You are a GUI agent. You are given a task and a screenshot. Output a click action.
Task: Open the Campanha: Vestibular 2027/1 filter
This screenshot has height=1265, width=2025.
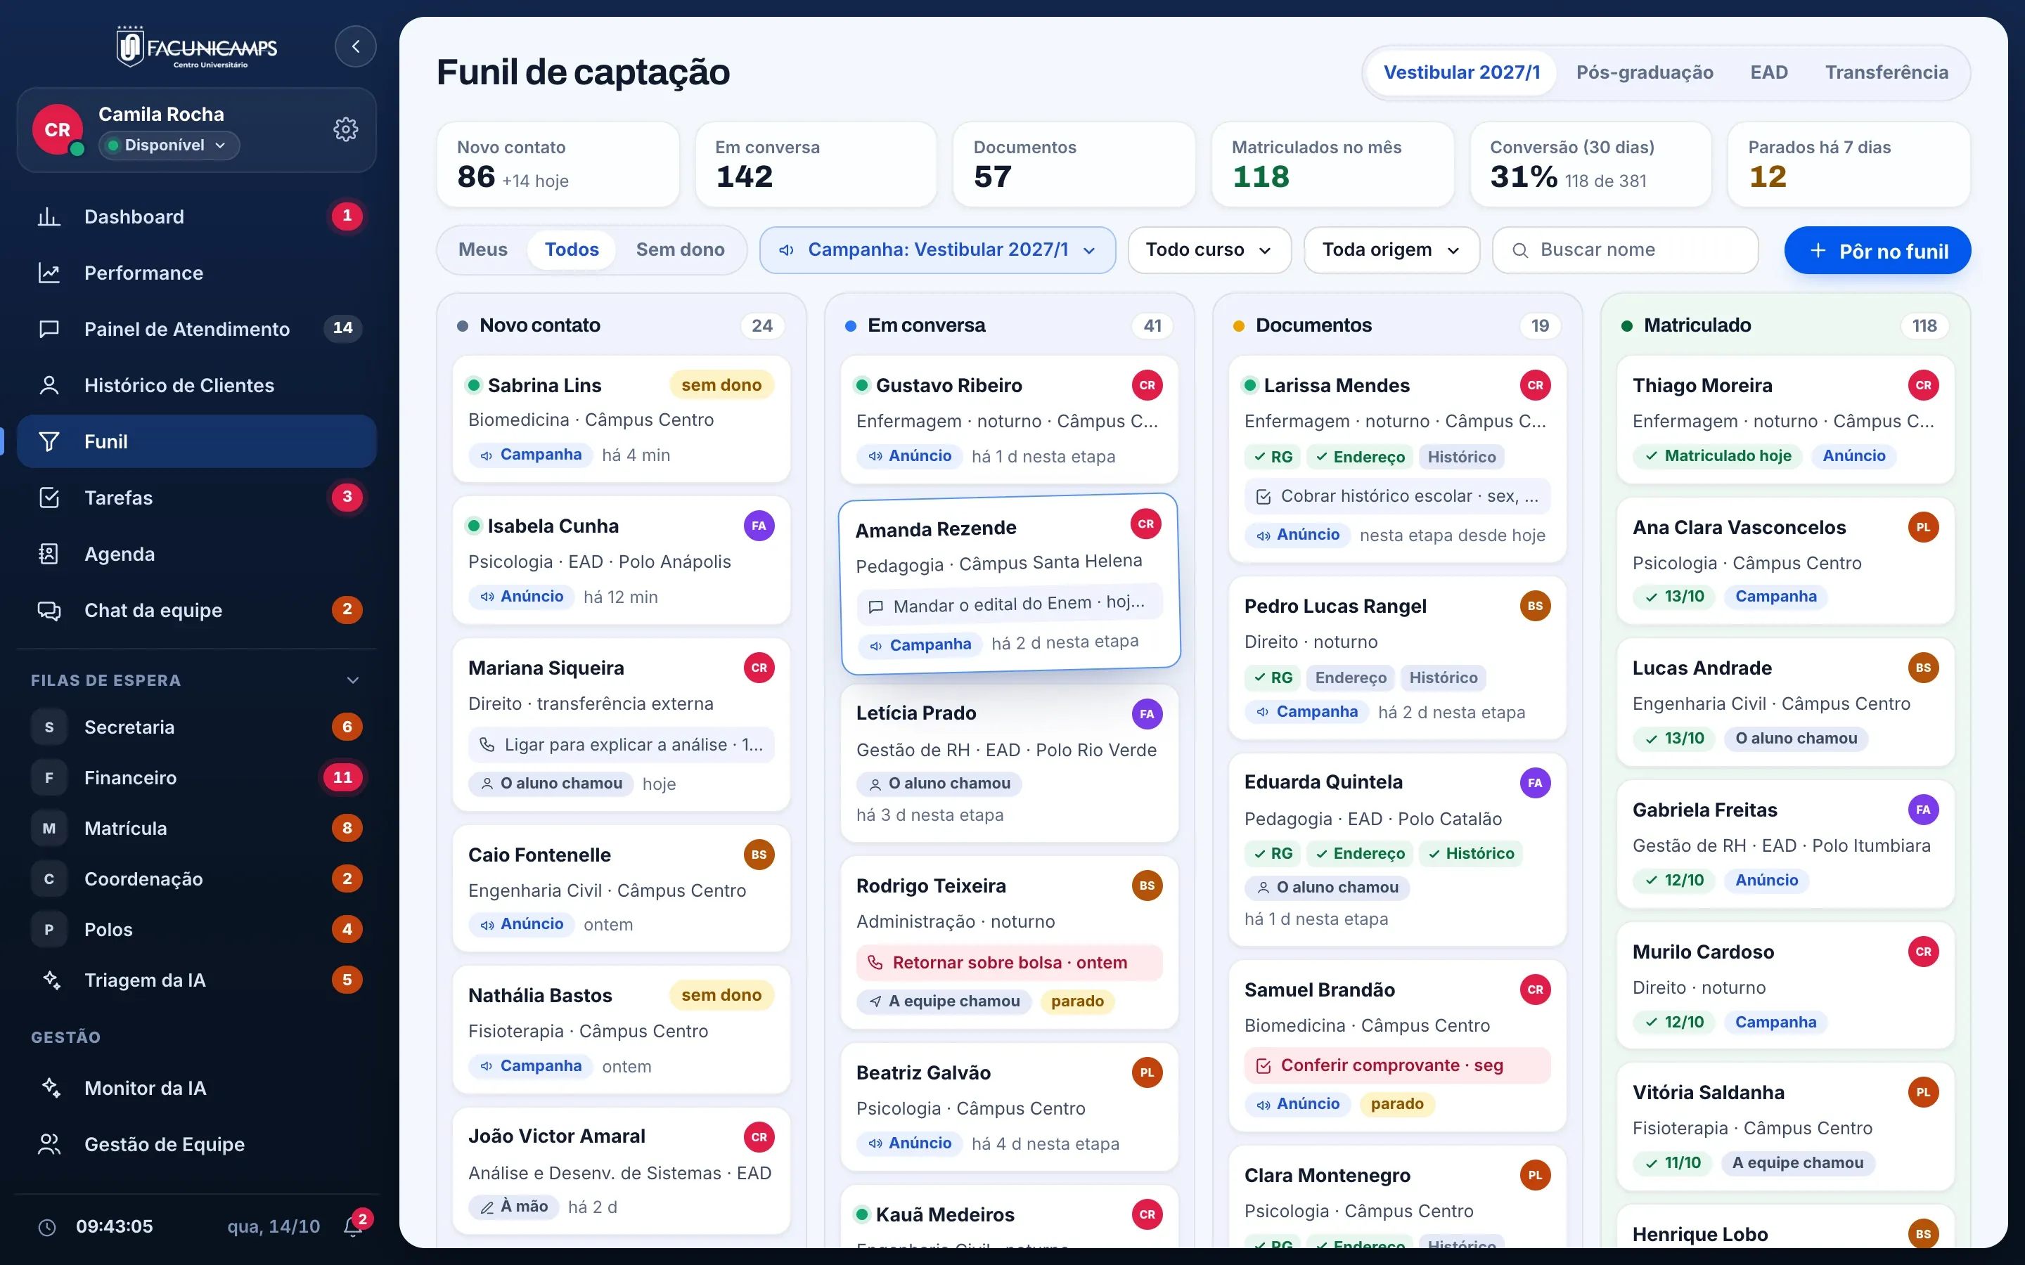coord(937,250)
